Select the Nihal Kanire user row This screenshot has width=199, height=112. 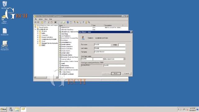pos(65,66)
